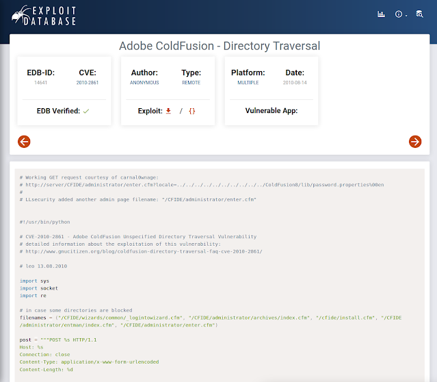Viewport: 437px width, 382px height.
Task: Open the ANONYMOUS author link
Action: (144, 83)
